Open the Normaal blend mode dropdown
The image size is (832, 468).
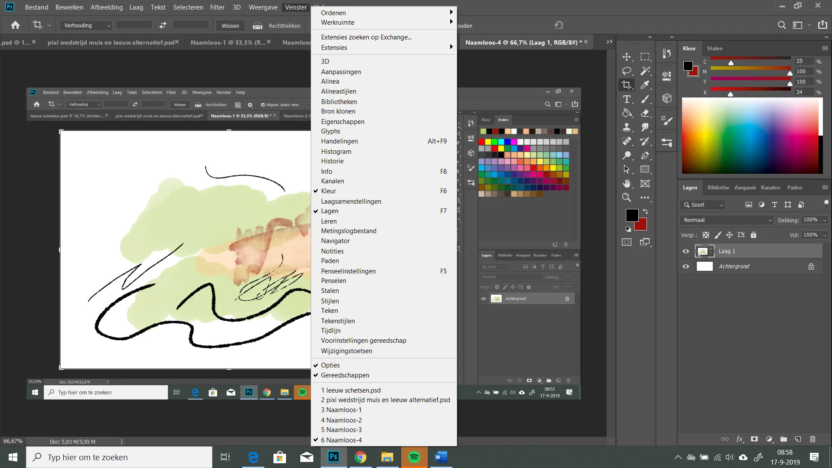pyautogui.click(x=727, y=220)
